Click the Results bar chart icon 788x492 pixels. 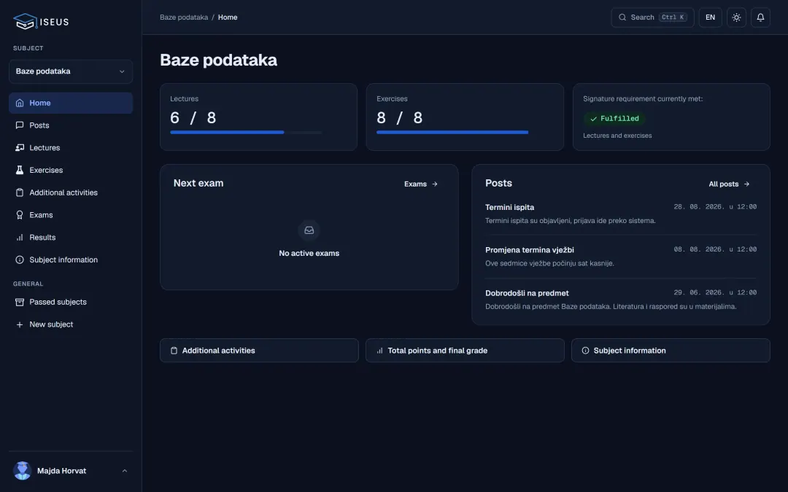pyautogui.click(x=20, y=238)
